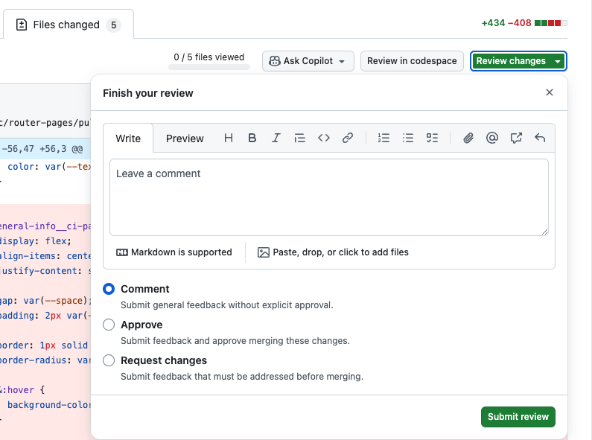Click the image icon beside Paste, drop

[264, 252]
